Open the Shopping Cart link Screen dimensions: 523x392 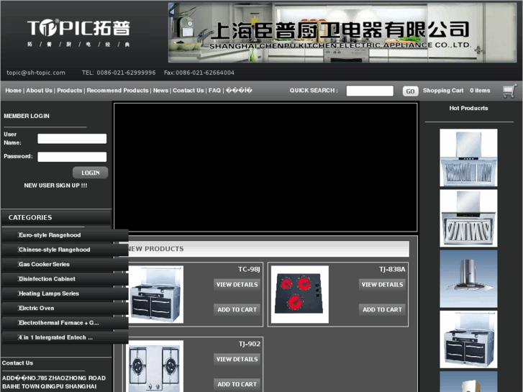click(443, 91)
